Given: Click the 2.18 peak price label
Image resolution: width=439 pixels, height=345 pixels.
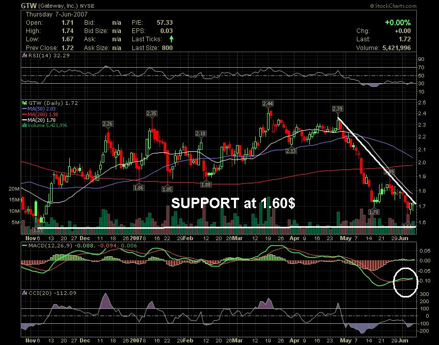Looking at the screenshot, I should click(201, 134).
